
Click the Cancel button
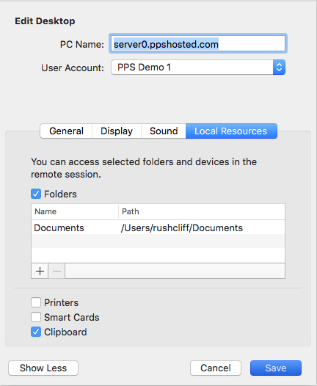pos(216,368)
